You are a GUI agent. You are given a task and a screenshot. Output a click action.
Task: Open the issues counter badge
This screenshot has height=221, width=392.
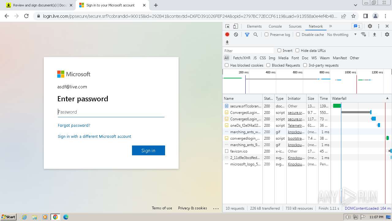point(356,26)
